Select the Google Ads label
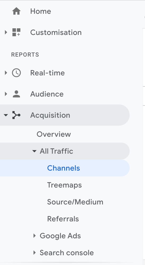This screenshot has width=145, height=265. click(x=60, y=236)
